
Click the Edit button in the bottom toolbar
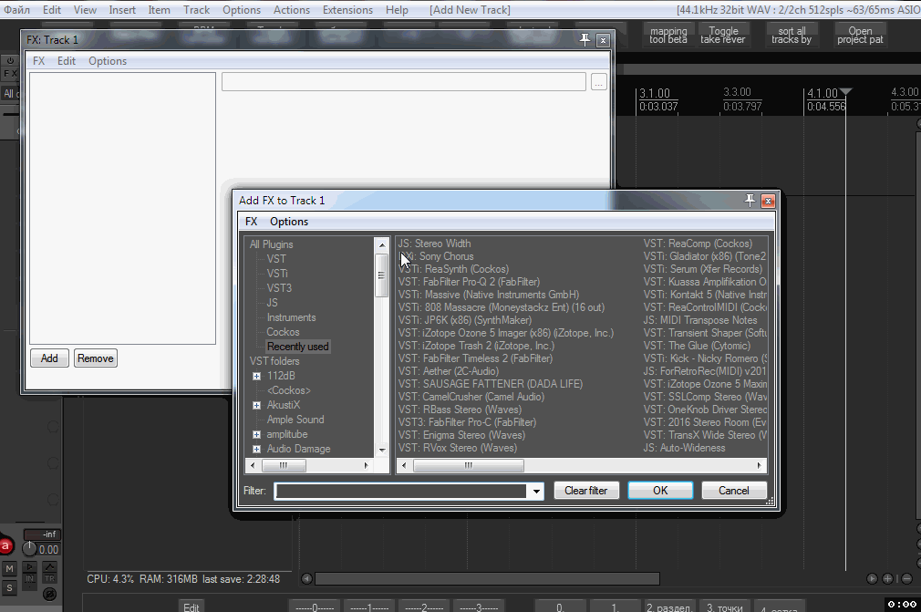pyautogui.click(x=191, y=607)
